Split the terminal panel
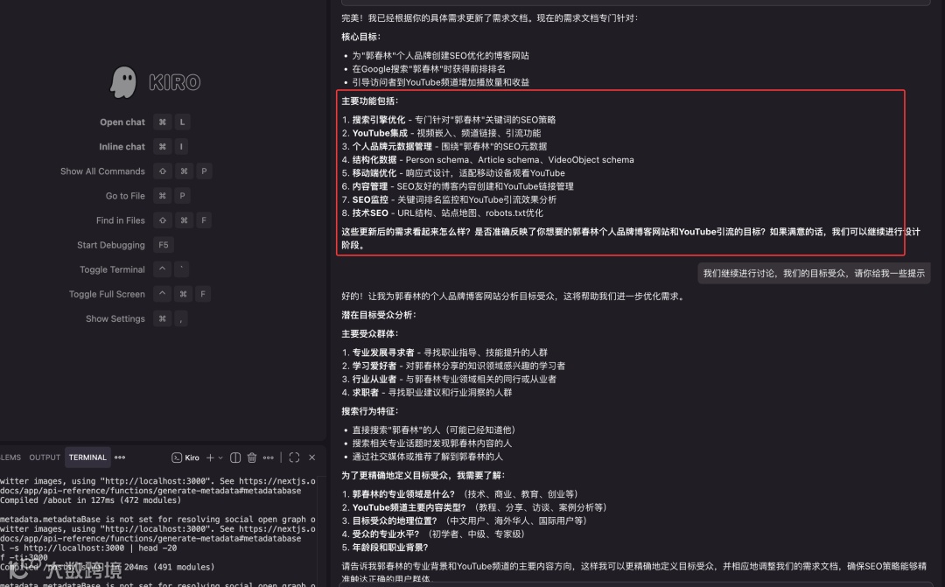This screenshot has width=945, height=587. [235, 458]
